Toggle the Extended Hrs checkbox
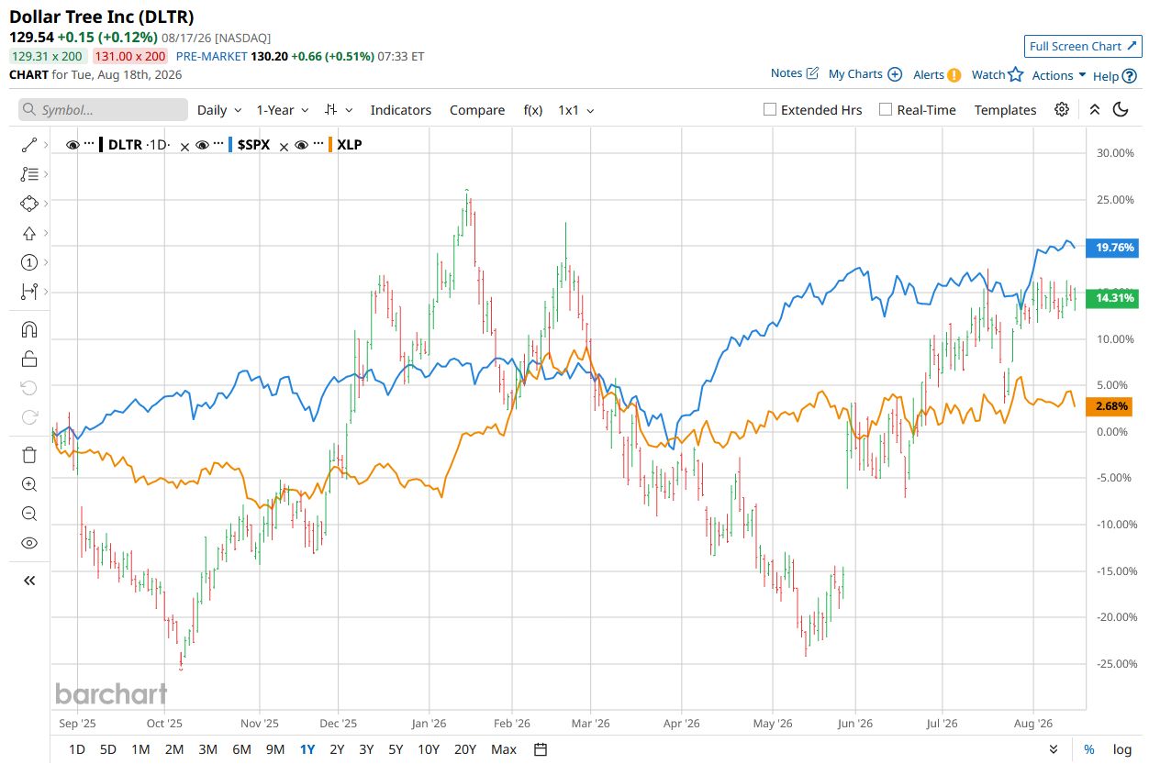This screenshot has height=764, width=1149. 770,109
